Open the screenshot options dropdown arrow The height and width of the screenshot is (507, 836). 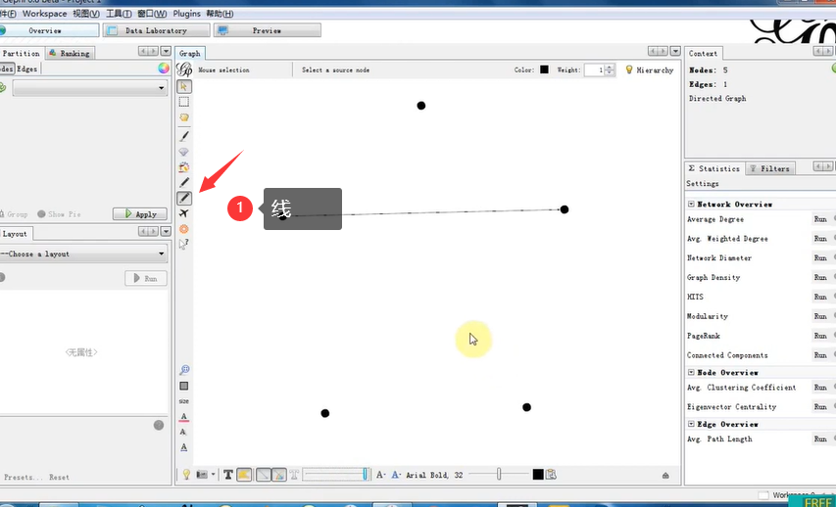(x=213, y=475)
